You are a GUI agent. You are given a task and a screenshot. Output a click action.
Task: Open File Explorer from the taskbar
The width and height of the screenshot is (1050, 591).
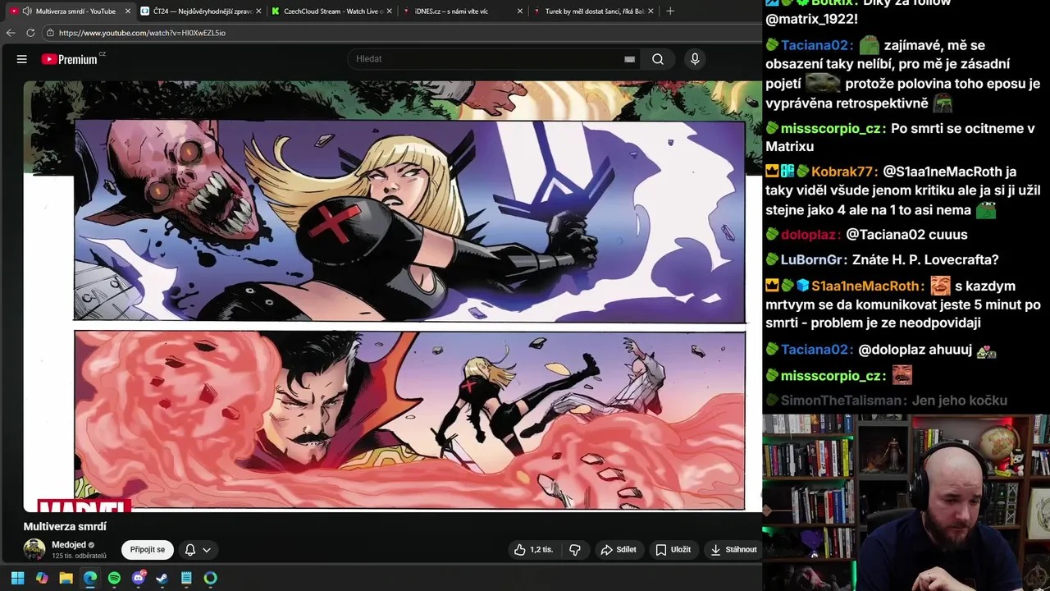(66, 578)
